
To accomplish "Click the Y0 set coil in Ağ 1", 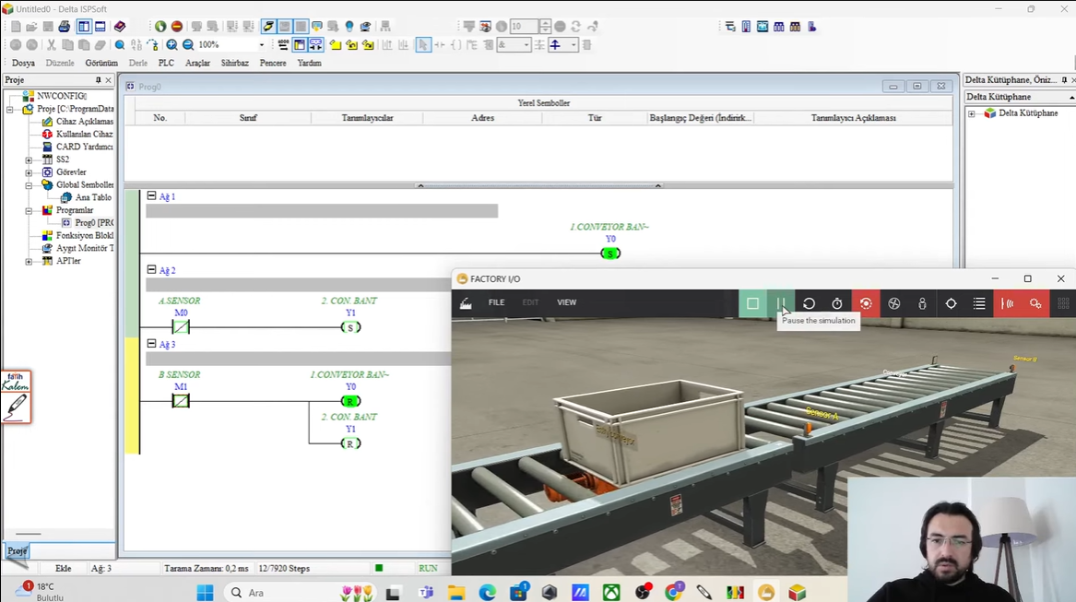I will pyautogui.click(x=610, y=254).
